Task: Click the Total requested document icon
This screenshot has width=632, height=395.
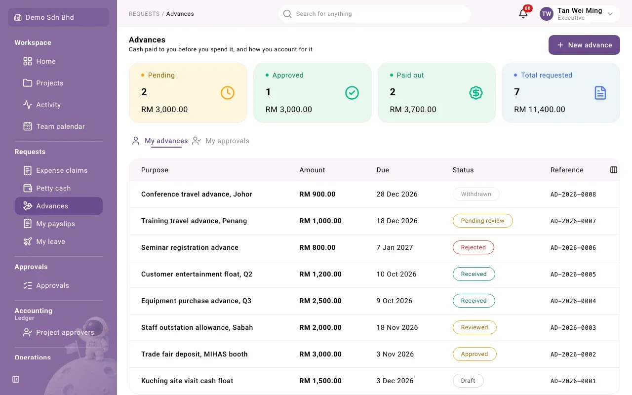Action: click(600, 93)
